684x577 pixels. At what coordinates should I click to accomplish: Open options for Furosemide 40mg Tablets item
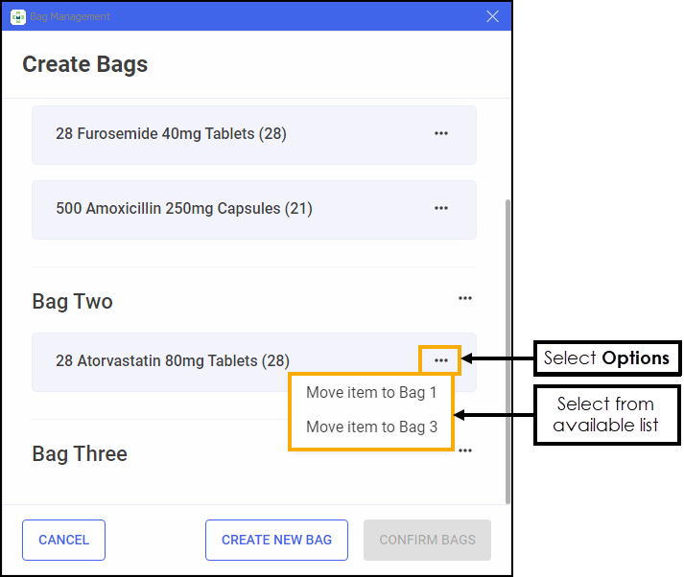pos(441,134)
